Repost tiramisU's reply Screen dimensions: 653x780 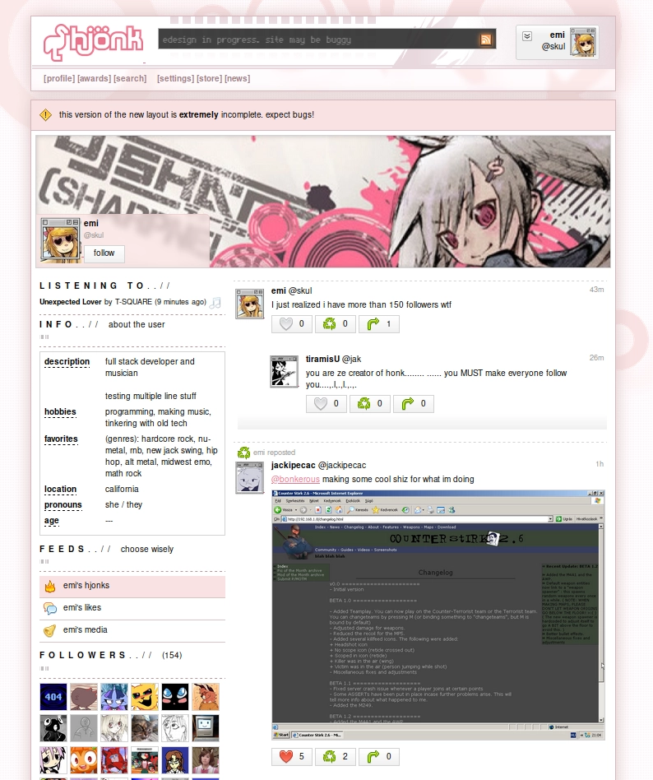[x=369, y=403]
